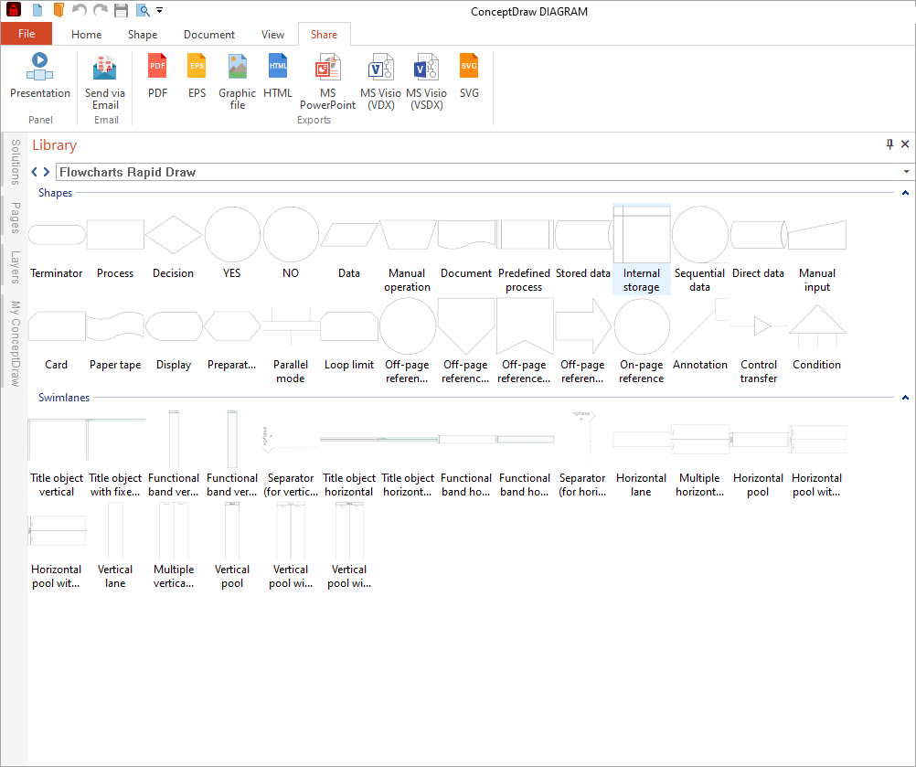Export as Graphic file
The image size is (916, 767).
point(237,78)
